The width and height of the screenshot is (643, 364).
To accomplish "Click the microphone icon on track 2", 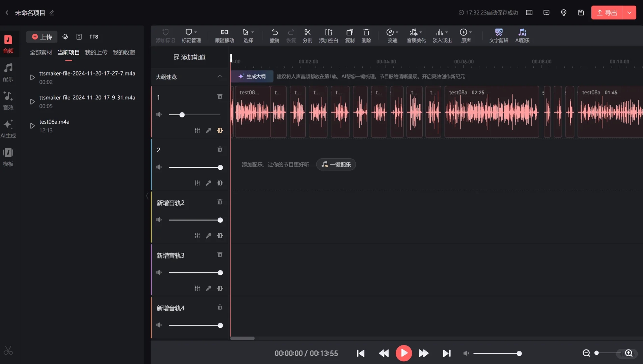I will tap(208, 183).
